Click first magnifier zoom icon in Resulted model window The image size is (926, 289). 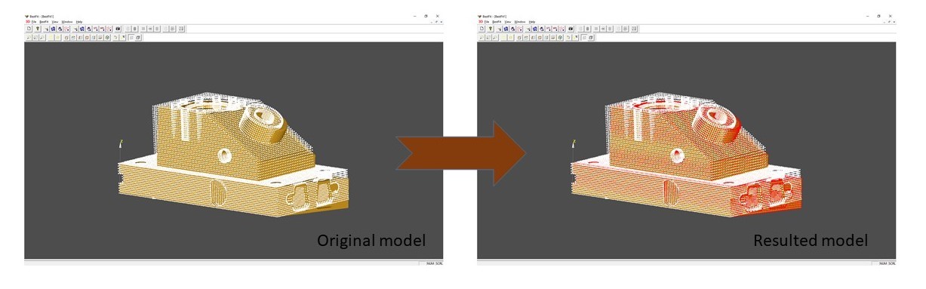(x=481, y=38)
